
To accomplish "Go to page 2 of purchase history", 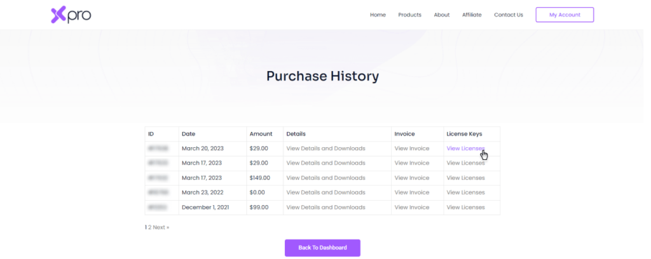I will tap(150, 227).
